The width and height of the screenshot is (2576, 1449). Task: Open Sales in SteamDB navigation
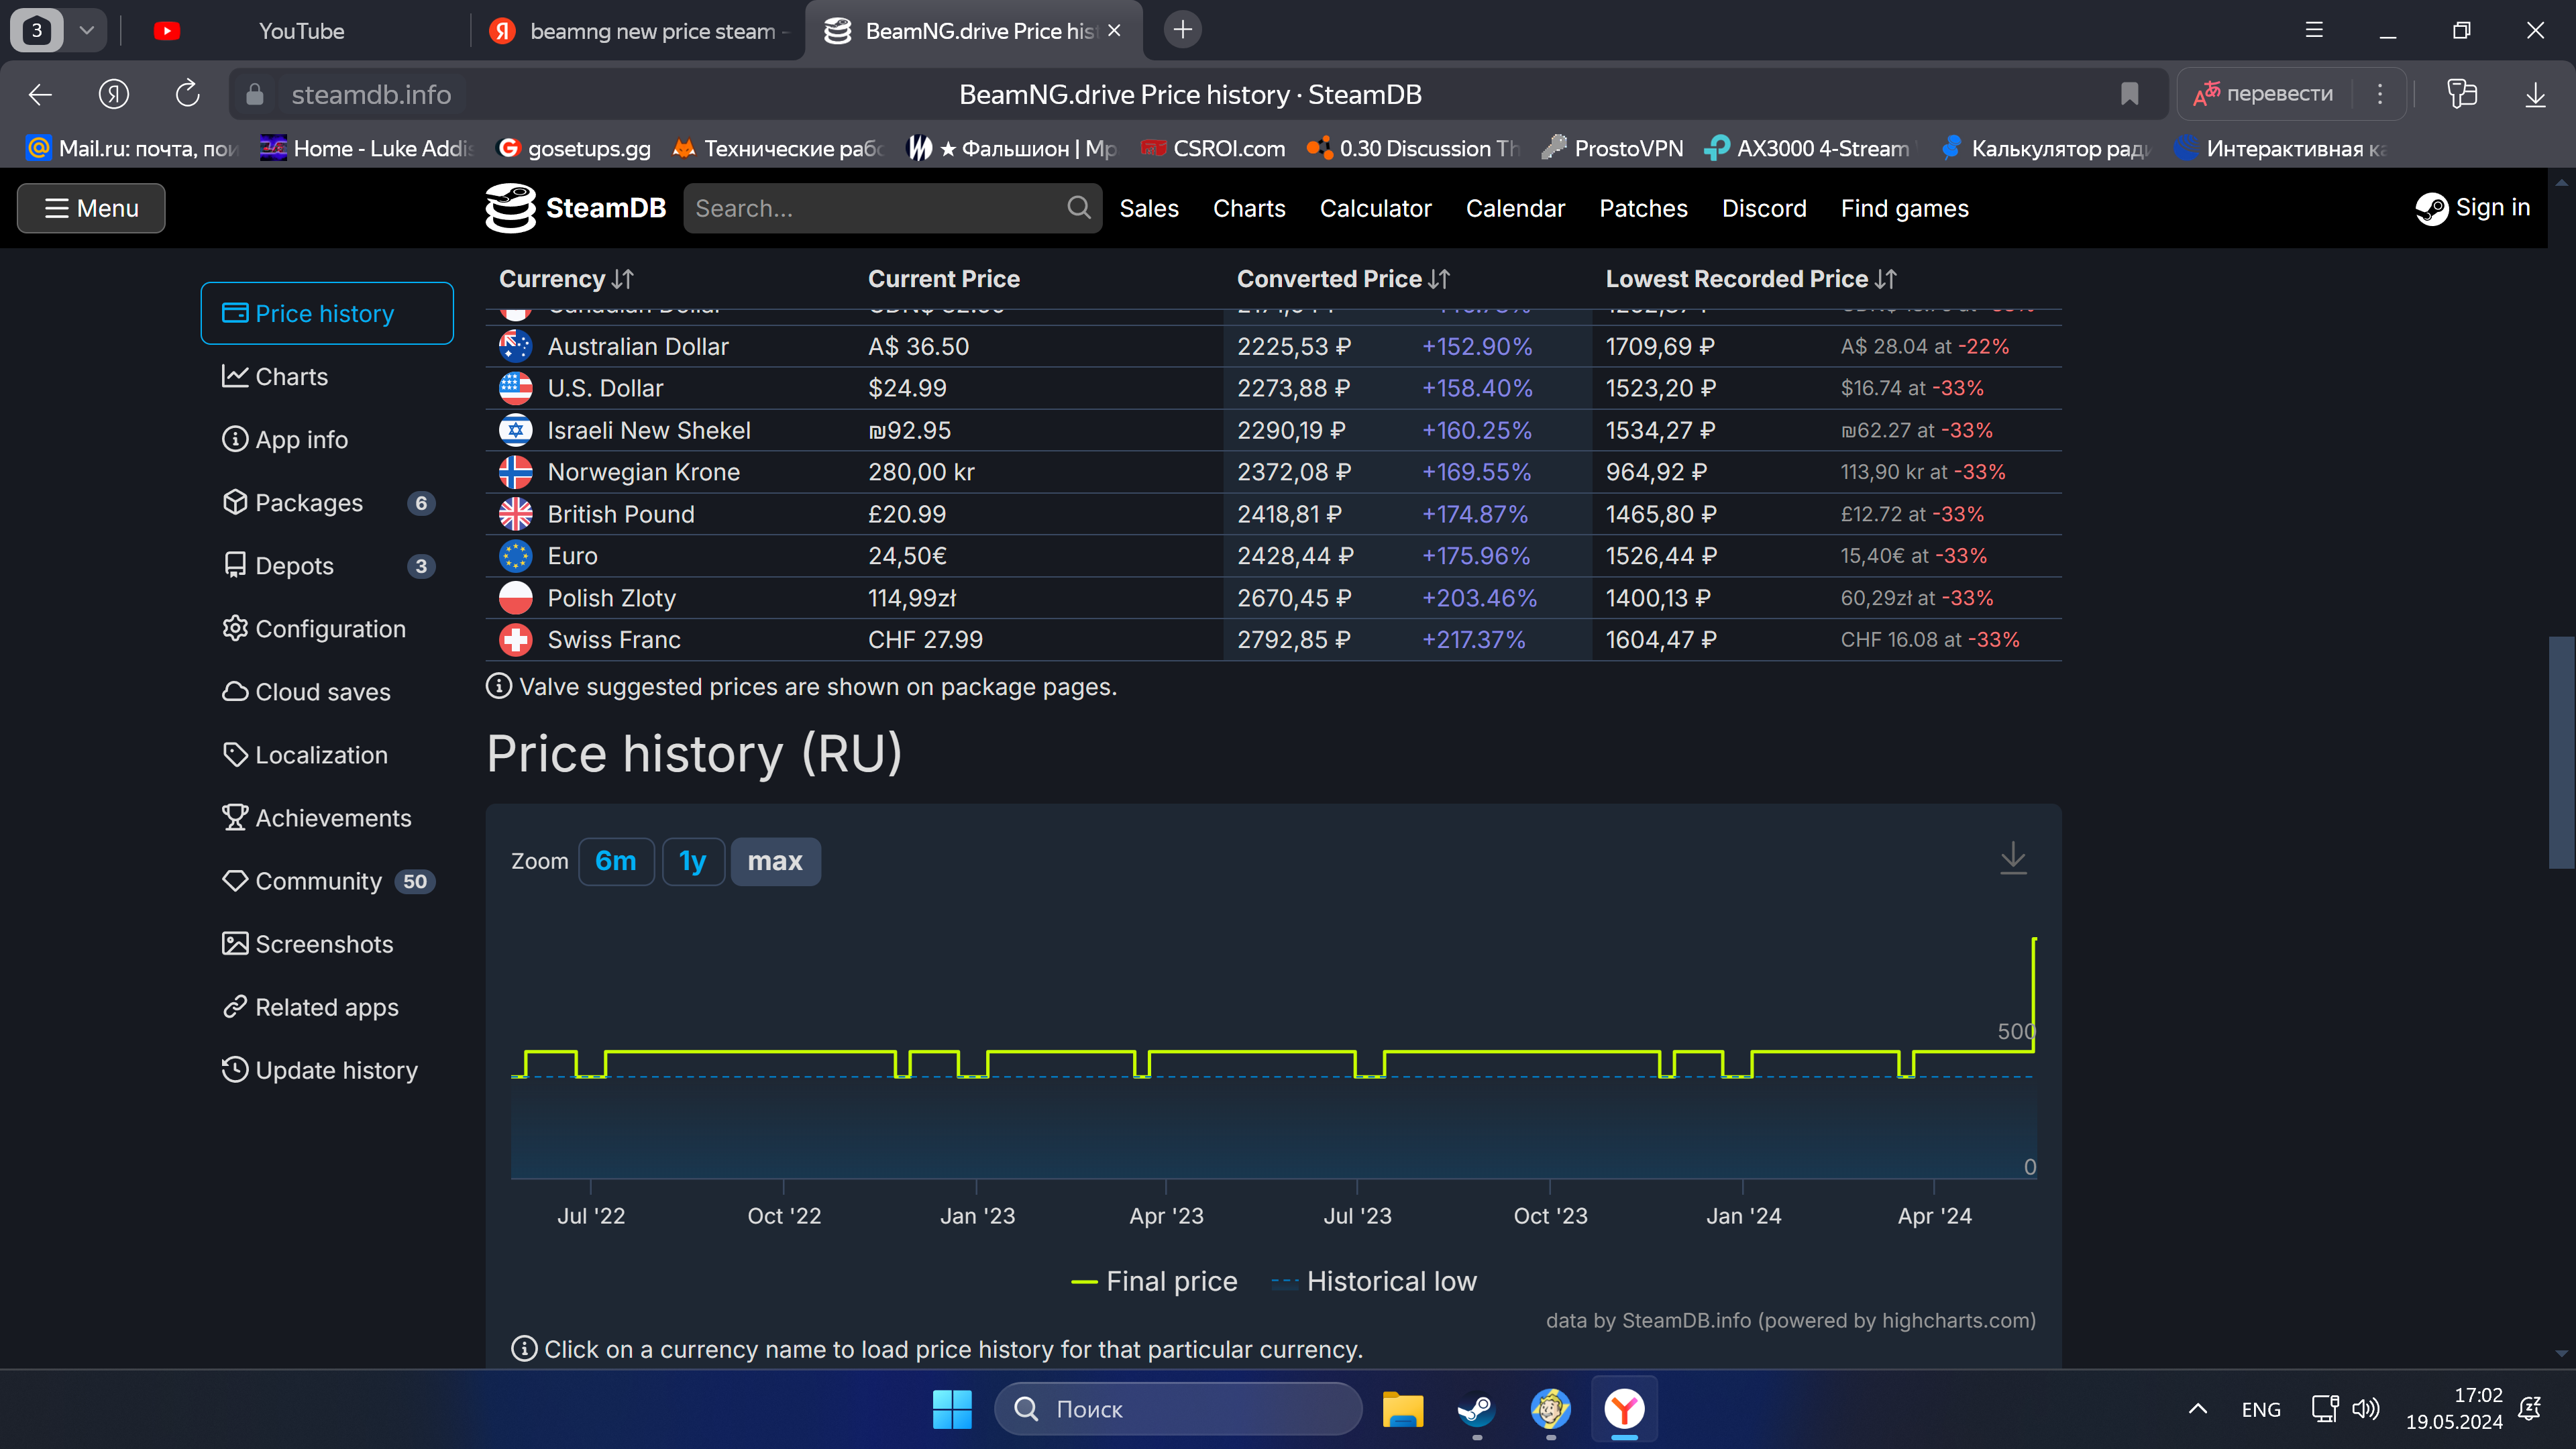coord(1149,208)
